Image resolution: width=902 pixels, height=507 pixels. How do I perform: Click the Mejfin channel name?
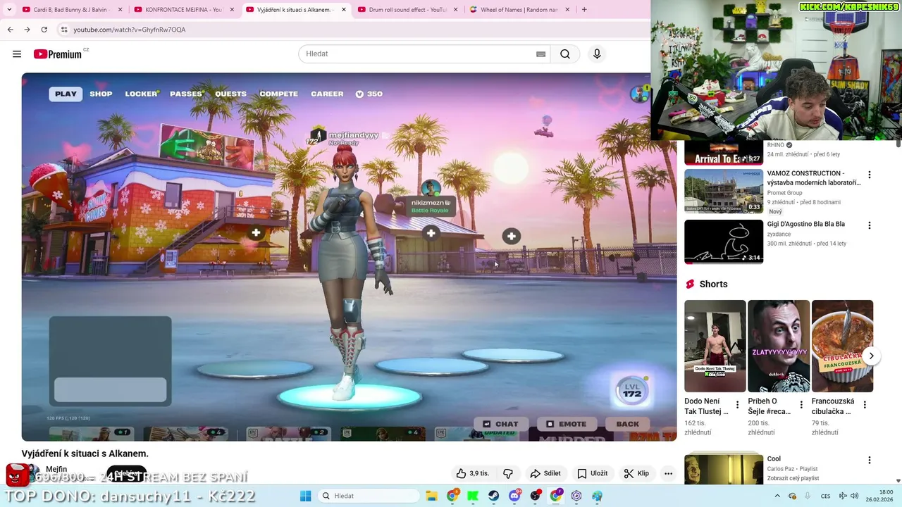click(x=56, y=470)
